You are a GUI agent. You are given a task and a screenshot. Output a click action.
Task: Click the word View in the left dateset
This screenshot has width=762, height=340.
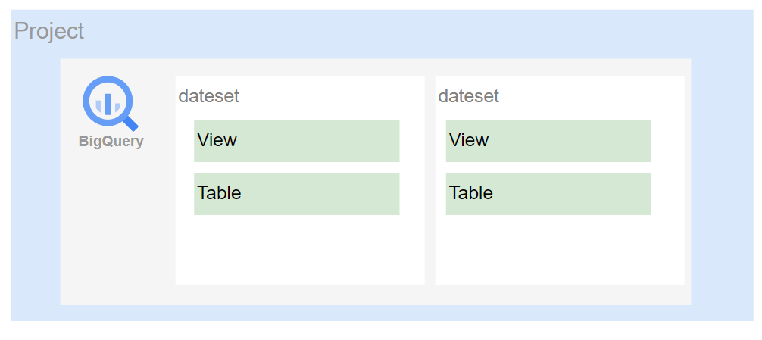pos(217,141)
